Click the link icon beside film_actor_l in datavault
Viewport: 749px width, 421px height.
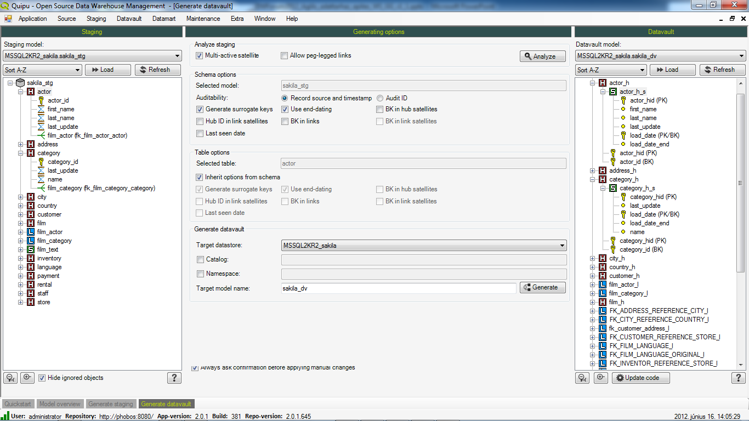click(x=603, y=285)
